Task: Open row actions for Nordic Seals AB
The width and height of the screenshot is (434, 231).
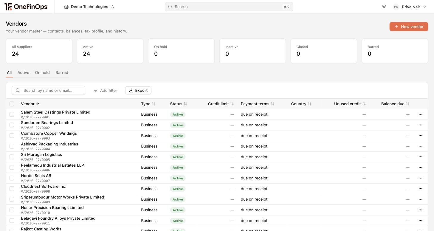Action: (420, 178)
